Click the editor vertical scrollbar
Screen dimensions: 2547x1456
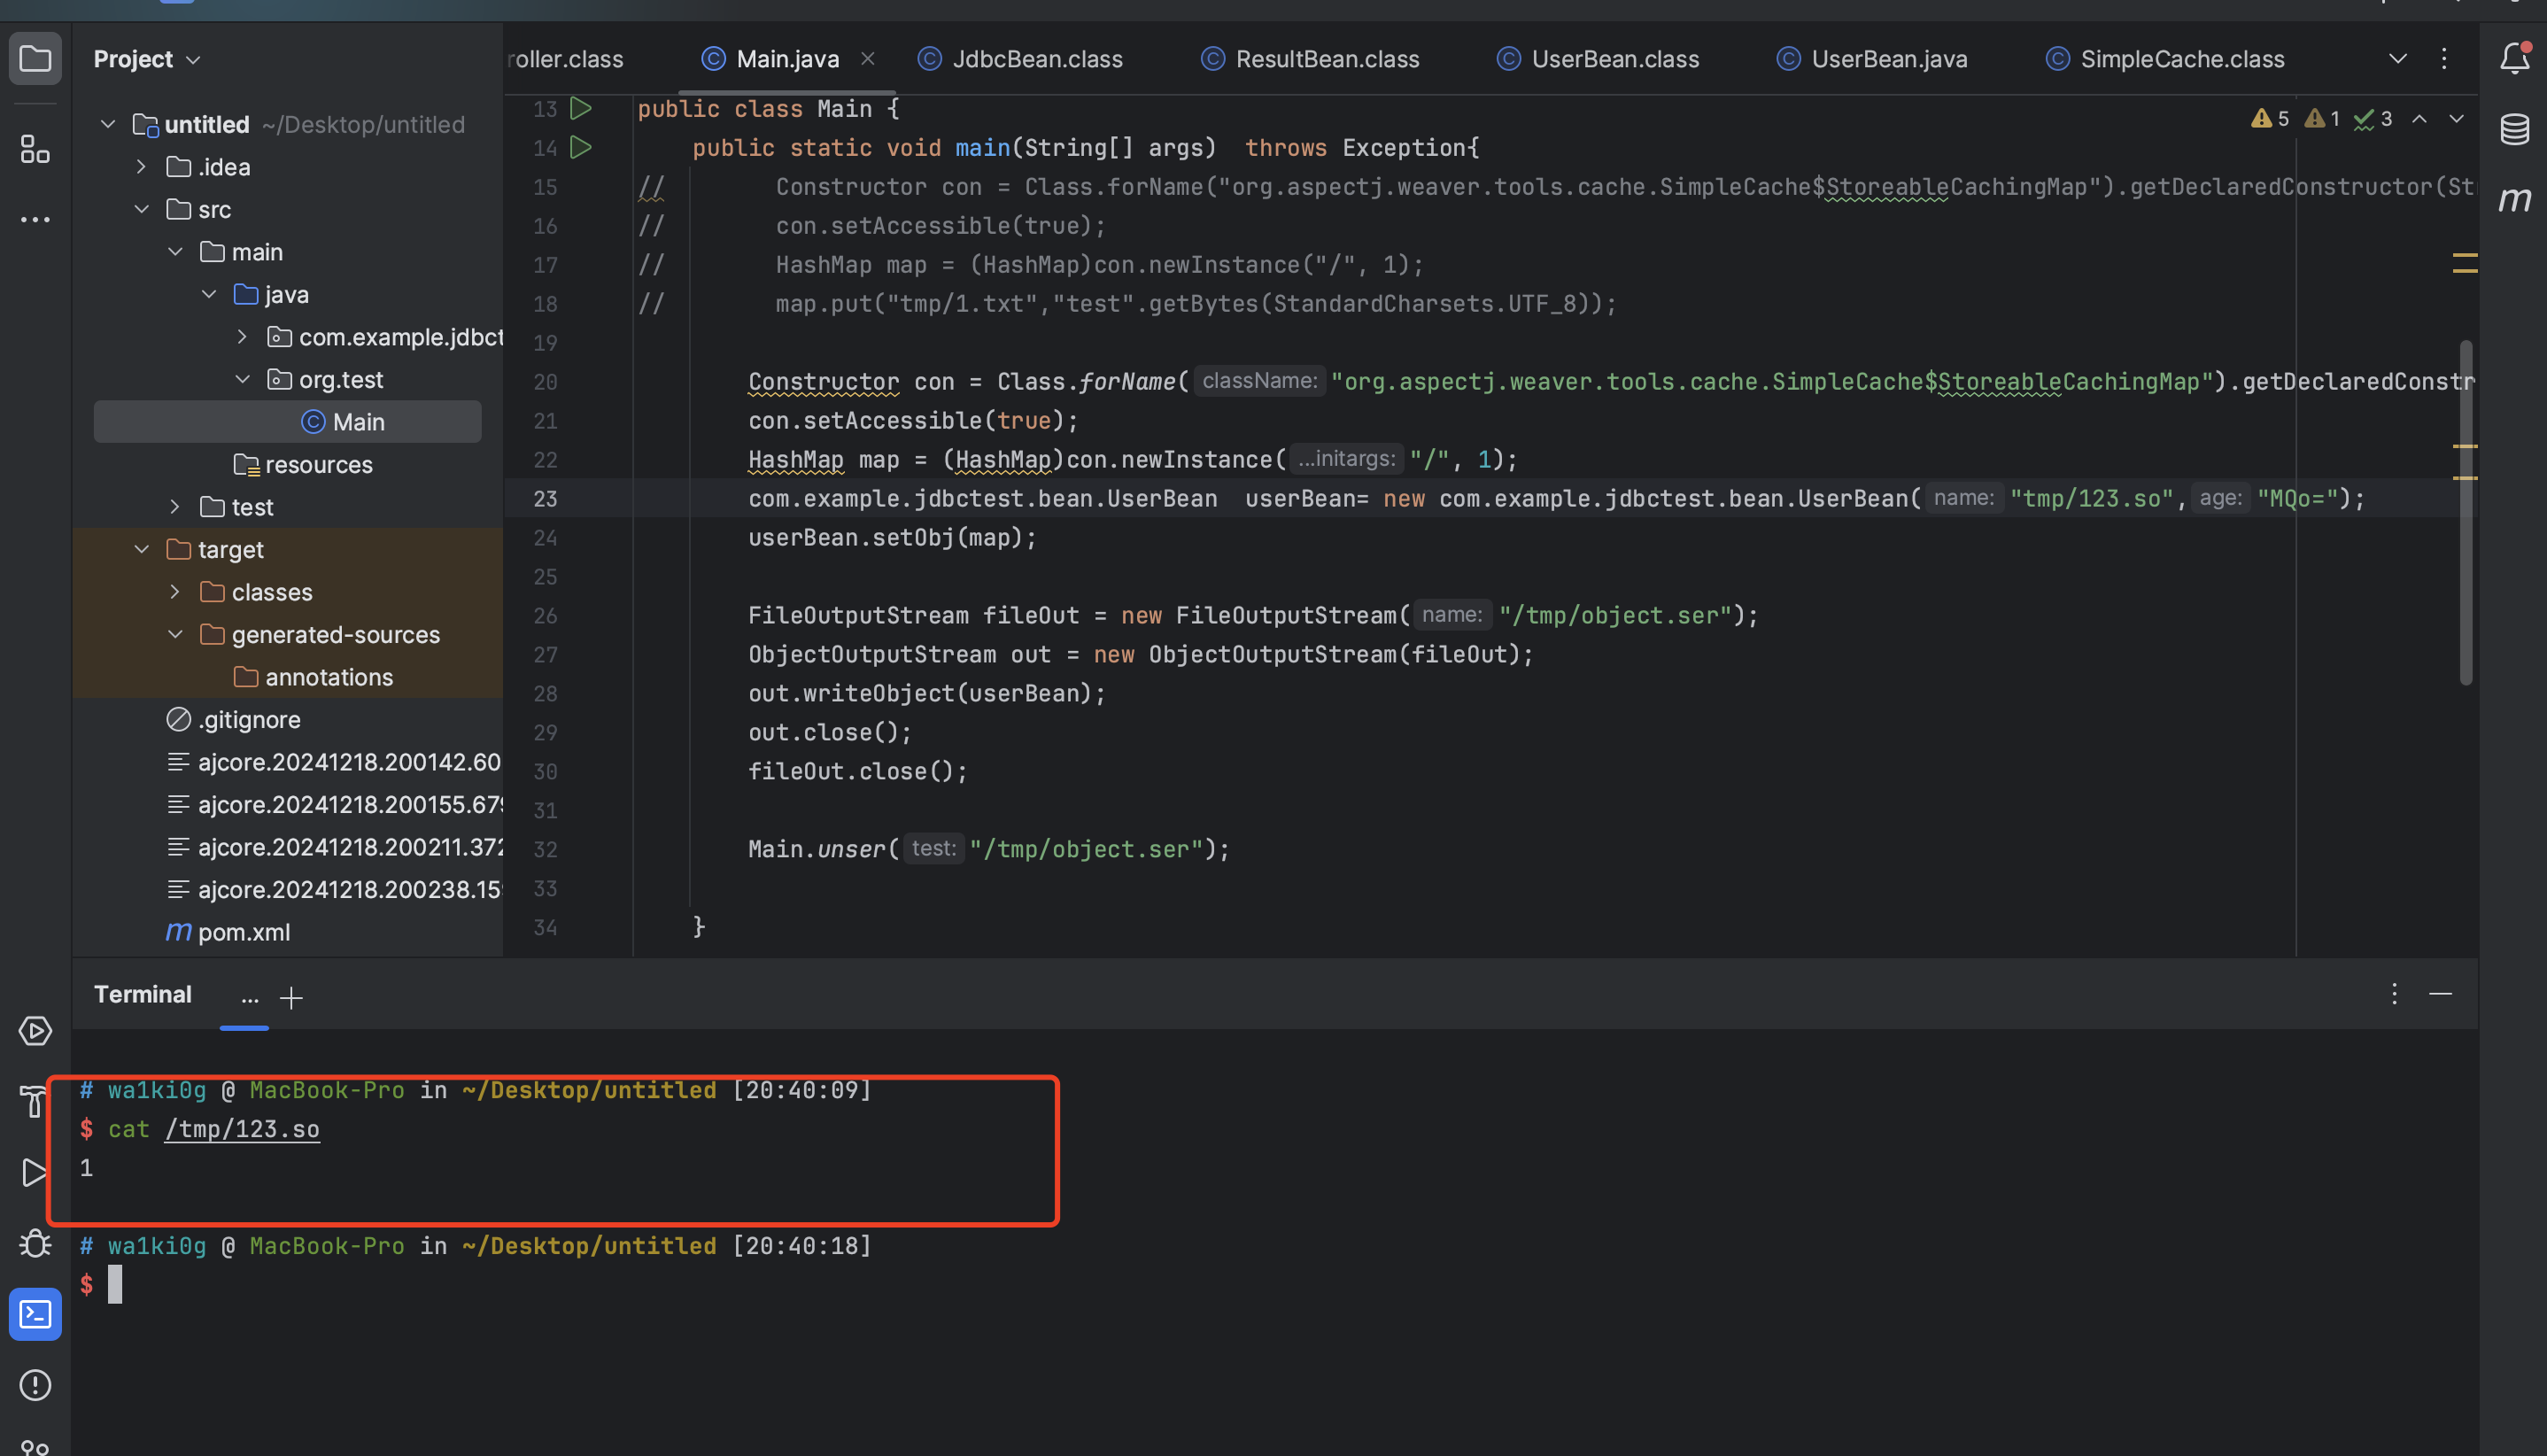pyautogui.click(x=2466, y=512)
